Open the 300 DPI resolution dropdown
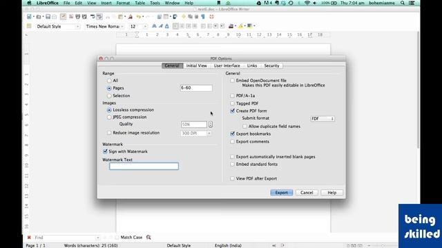The height and width of the screenshot is (248, 442). [x=209, y=133]
